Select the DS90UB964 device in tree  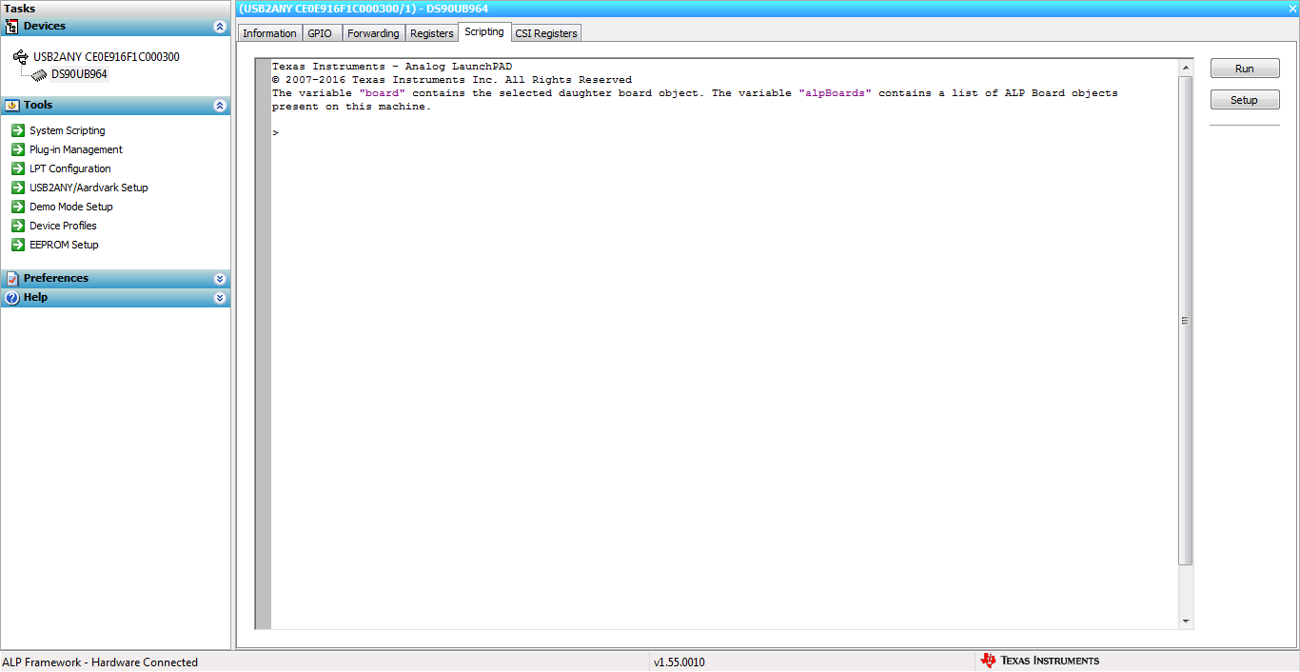(79, 74)
